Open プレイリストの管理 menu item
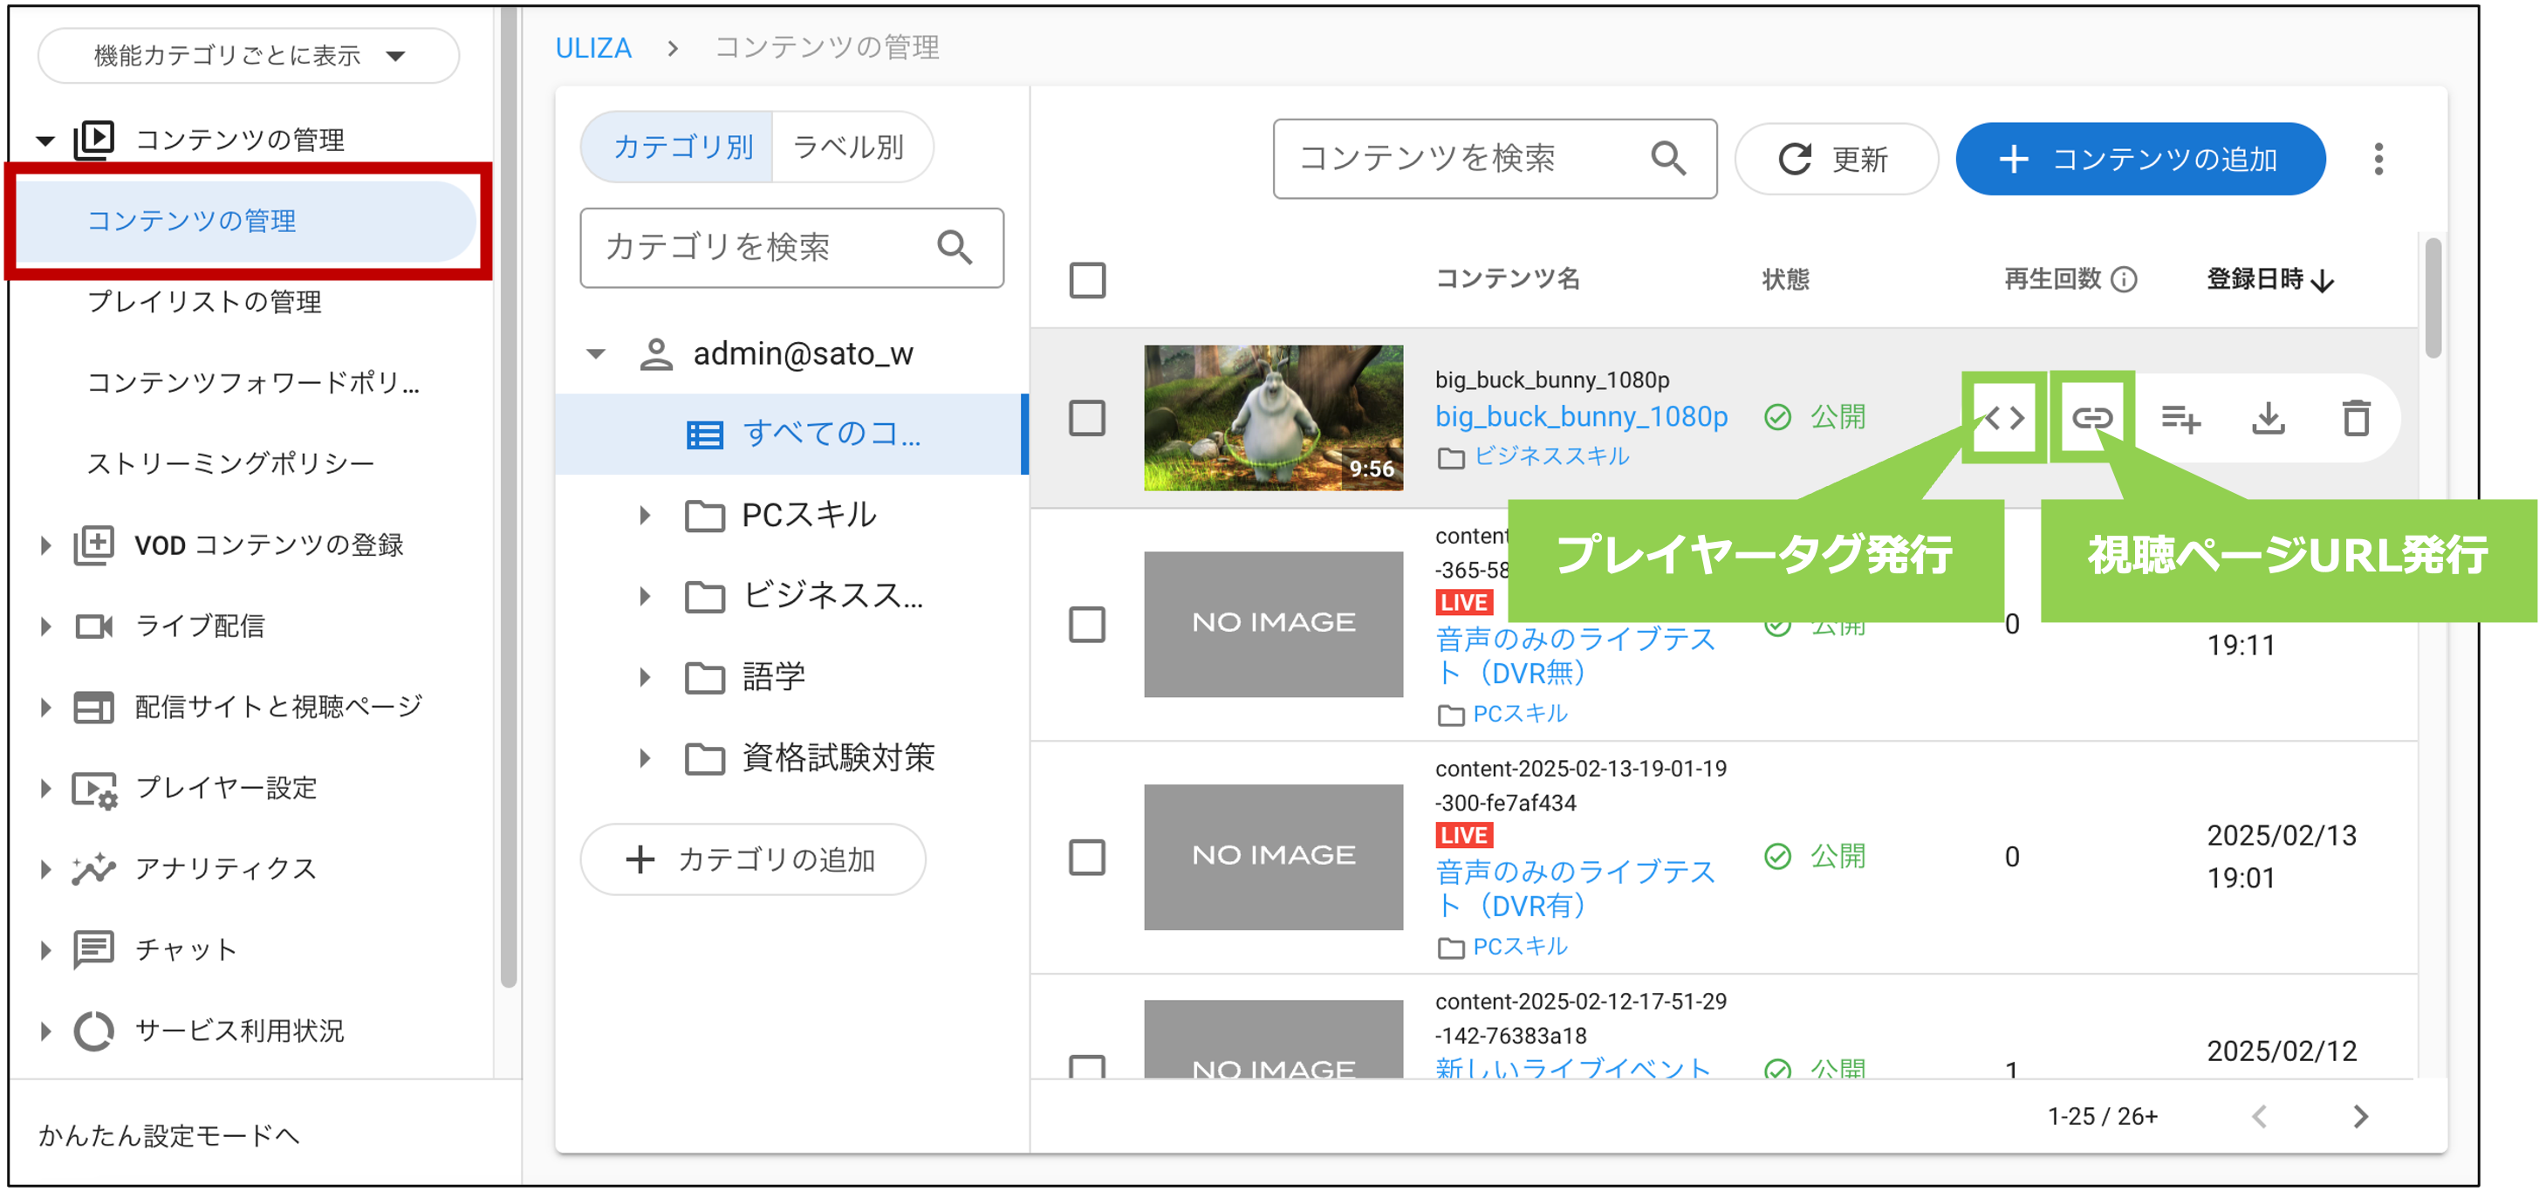The image size is (2539, 1191). [x=204, y=302]
